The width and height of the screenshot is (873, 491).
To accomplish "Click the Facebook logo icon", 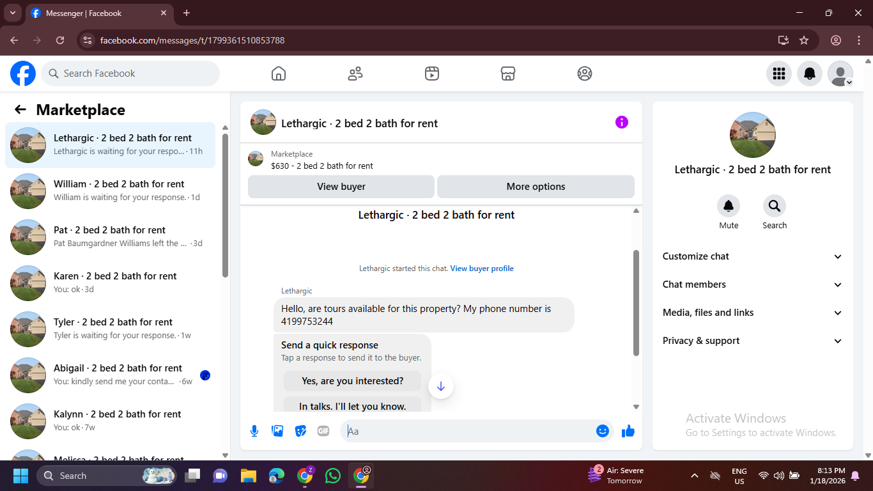I will tap(23, 74).
